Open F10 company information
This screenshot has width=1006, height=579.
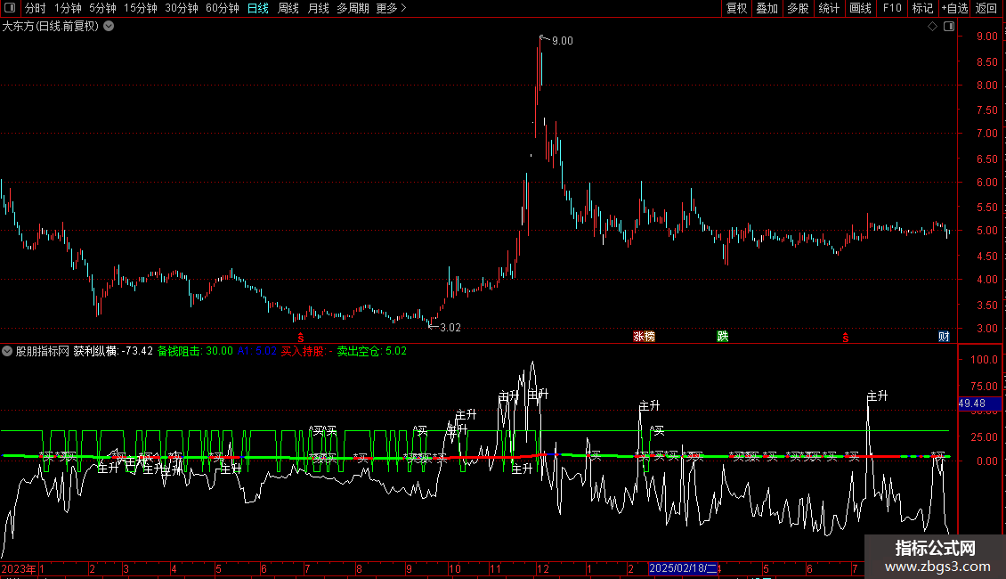coord(892,8)
